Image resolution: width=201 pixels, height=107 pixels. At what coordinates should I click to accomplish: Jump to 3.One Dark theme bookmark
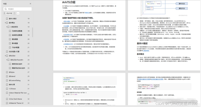point(15,99)
